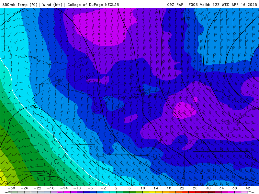
Task: Click the "1470" height contour label
Action: [32, 107]
